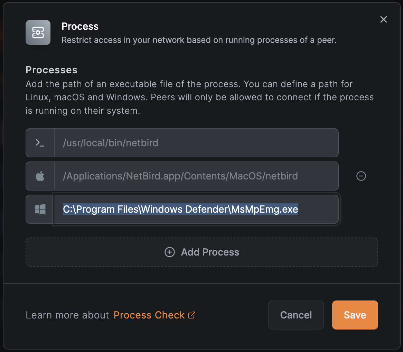This screenshot has width=403, height=352.
Task: Open the Process Check documentation link
Action: (x=149, y=315)
